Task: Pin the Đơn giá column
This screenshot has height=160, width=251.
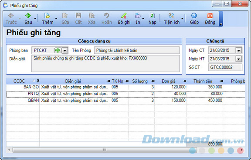Action: click(x=185, y=81)
